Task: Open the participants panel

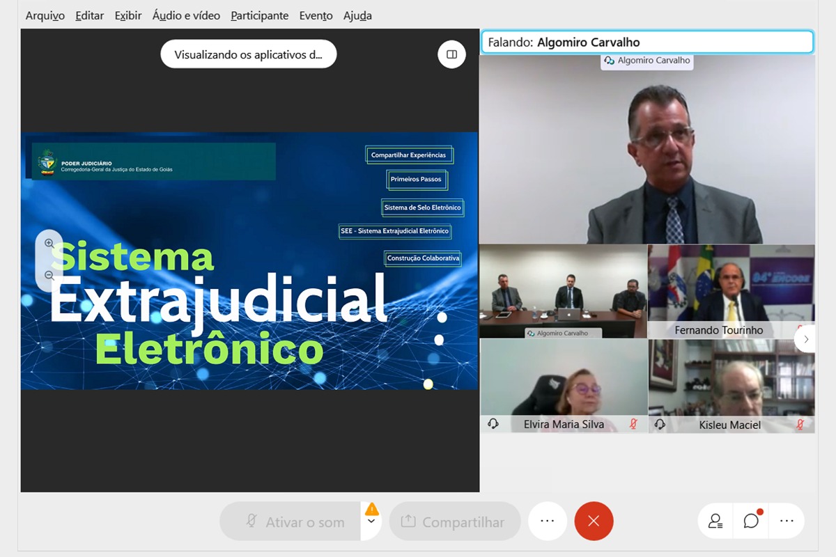Action: 715,521
